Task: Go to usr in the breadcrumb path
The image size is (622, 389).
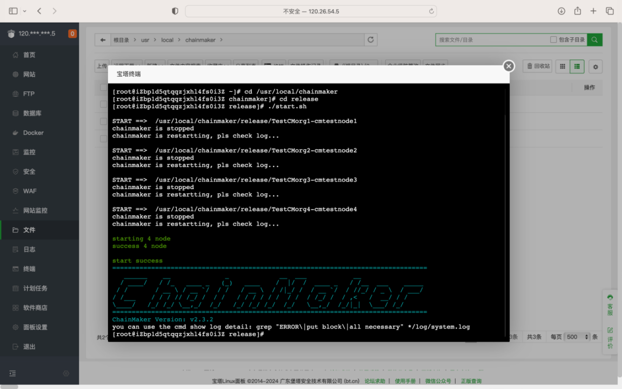Action: [145, 40]
